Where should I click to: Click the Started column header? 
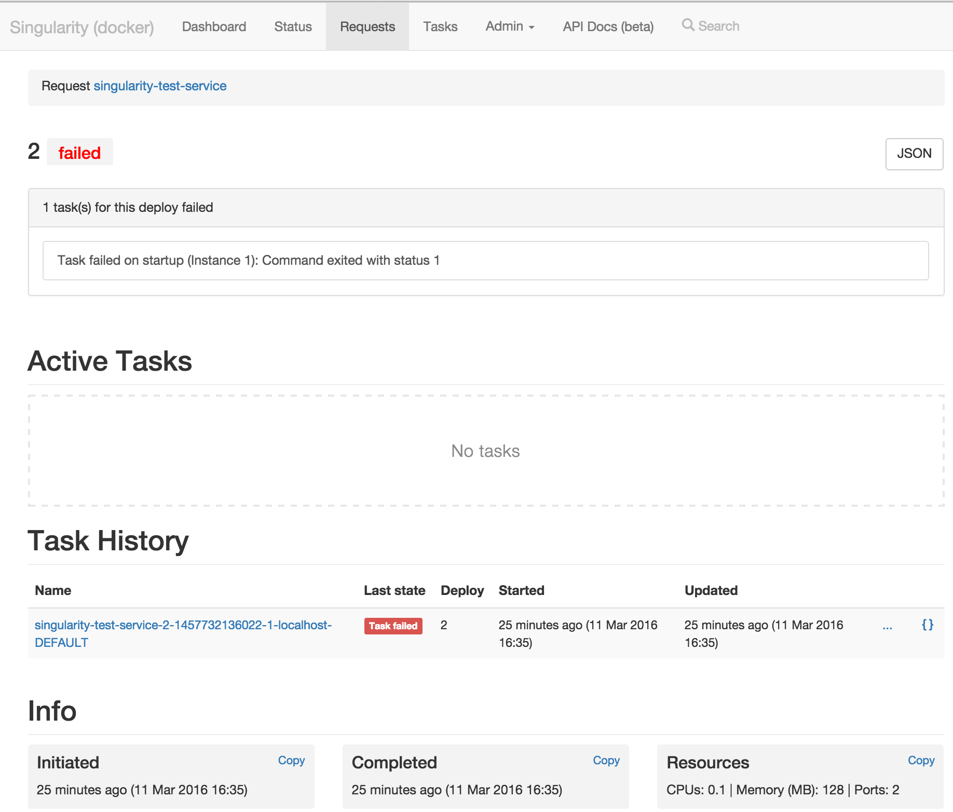tap(521, 590)
